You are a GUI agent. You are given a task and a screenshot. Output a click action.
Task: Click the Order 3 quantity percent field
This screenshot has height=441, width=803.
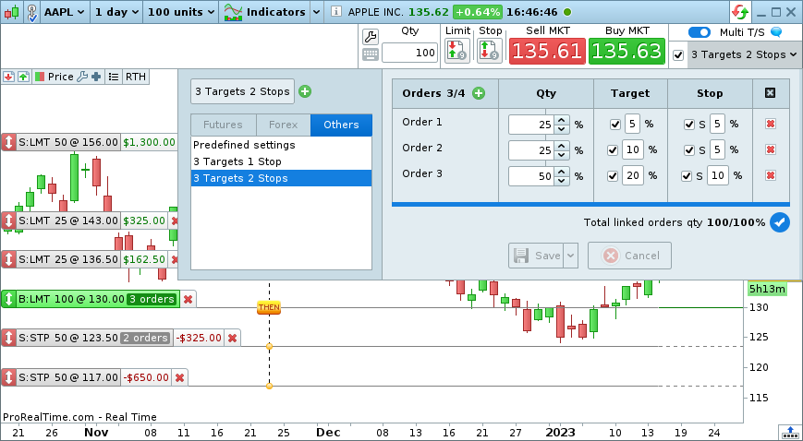pyautogui.click(x=530, y=176)
